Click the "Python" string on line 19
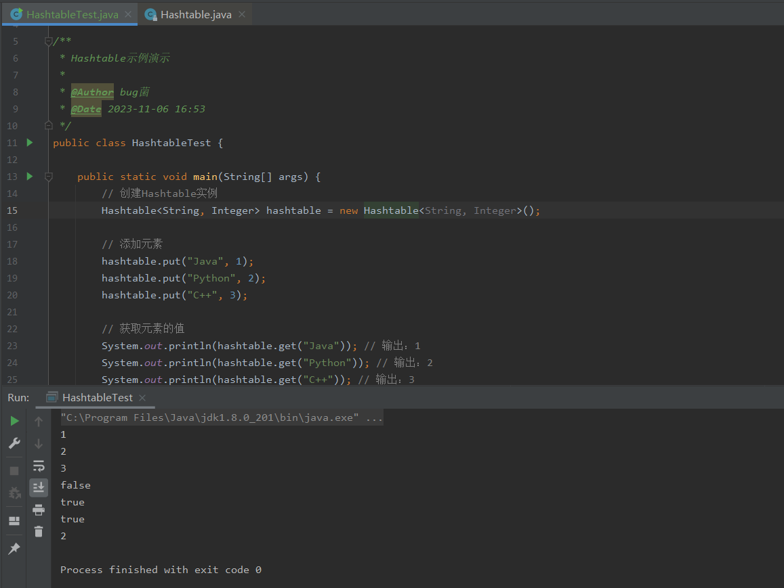Screen dimensions: 784x588 tap(211, 278)
